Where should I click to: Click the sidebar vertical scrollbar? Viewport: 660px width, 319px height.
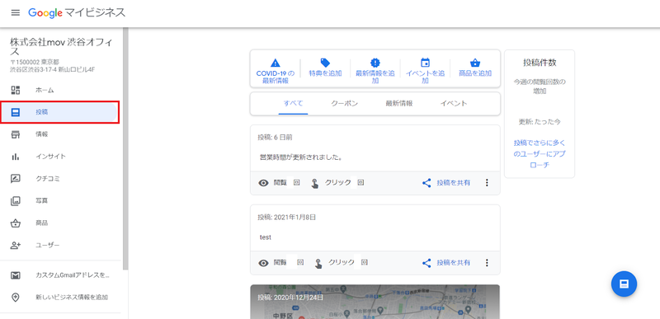pos(125,149)
